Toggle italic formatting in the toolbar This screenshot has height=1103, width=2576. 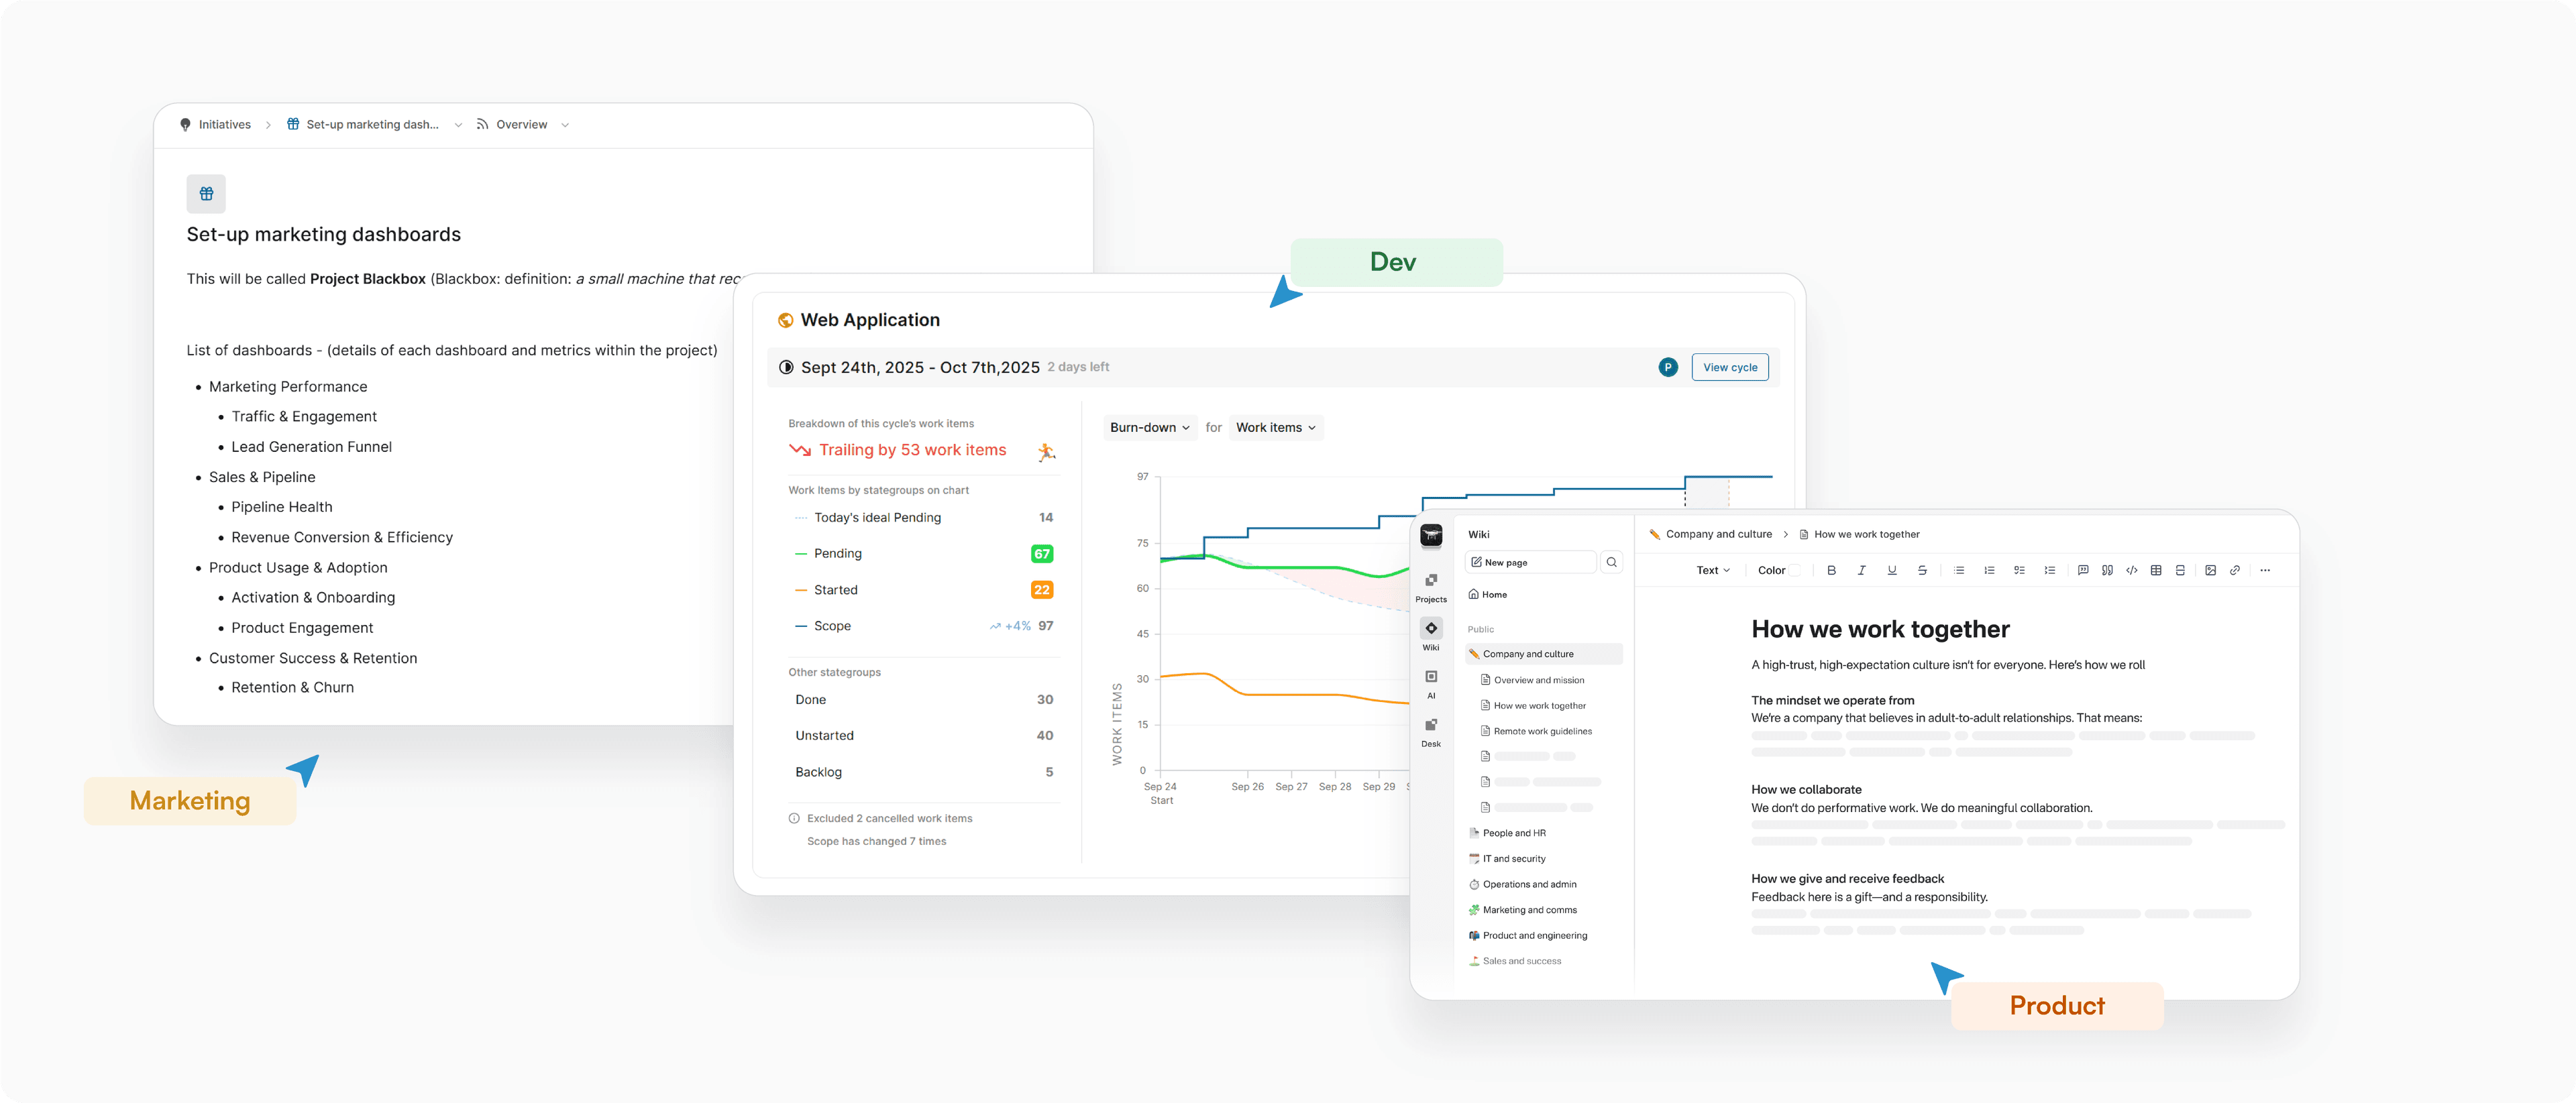[x=1861, y=571]
